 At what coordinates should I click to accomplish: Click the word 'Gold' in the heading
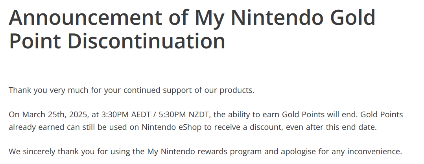pos(353,18)
